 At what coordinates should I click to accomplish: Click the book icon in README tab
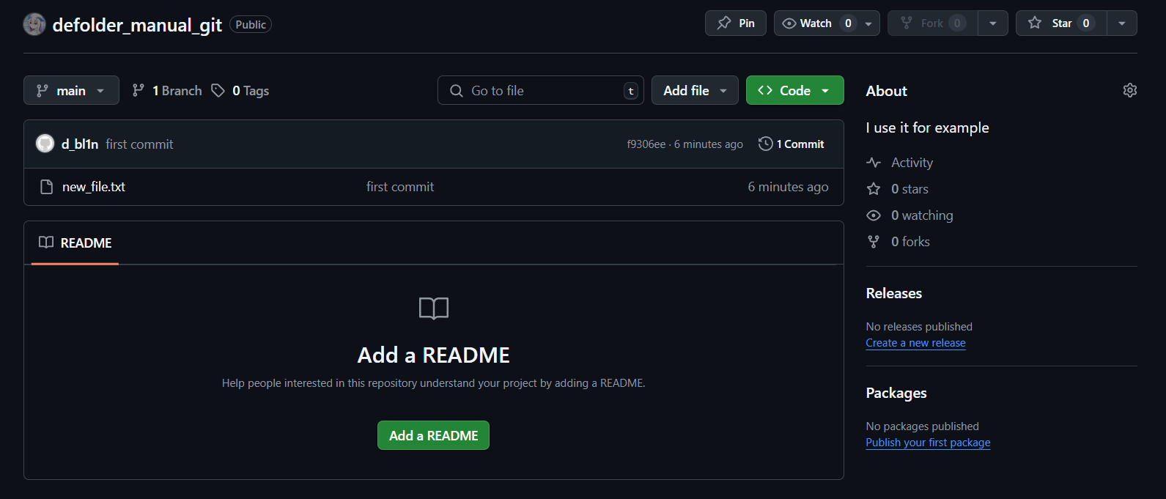pos(46,243)
